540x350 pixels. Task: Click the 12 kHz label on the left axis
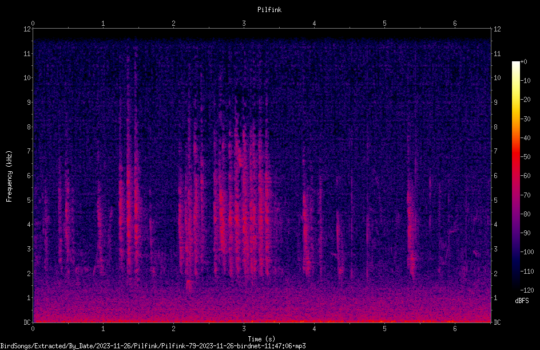(27, 29)
